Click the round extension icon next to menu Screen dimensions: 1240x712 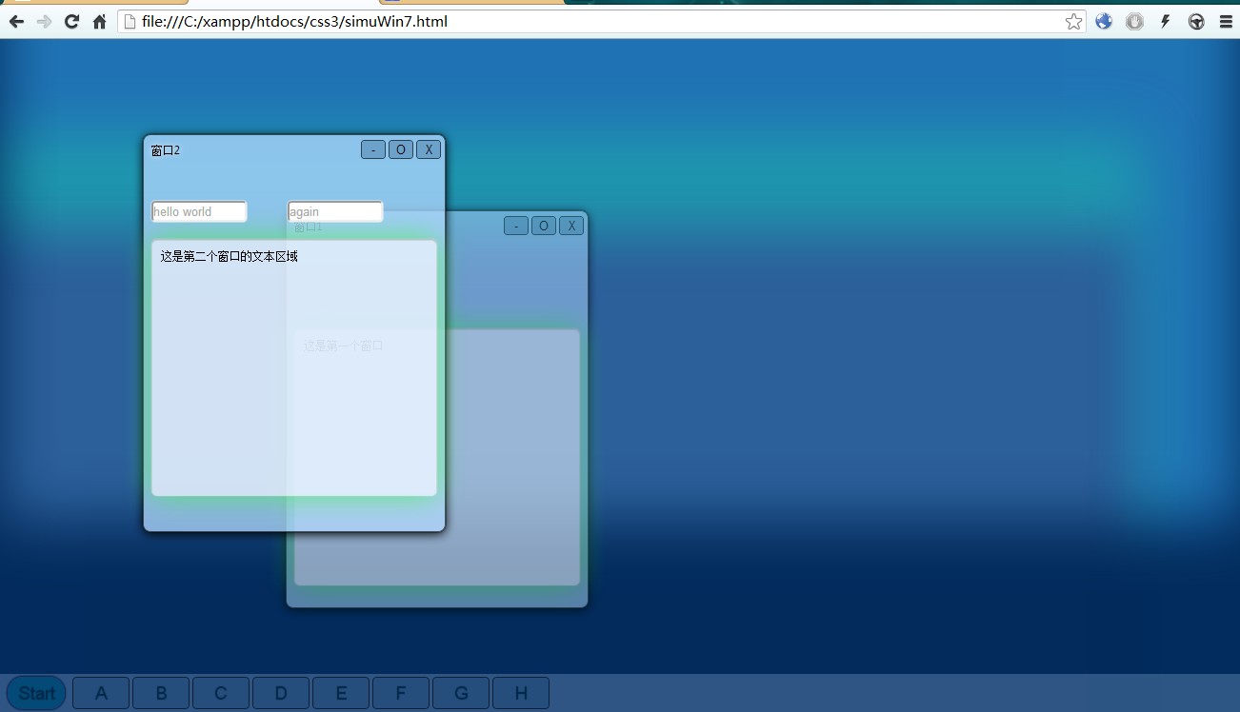point(1196,21)
